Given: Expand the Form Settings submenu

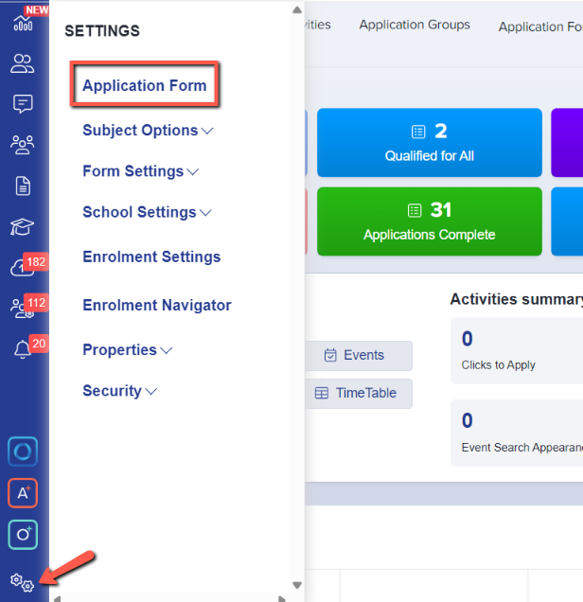Looking at the screenshot, I should pos(140,171).
